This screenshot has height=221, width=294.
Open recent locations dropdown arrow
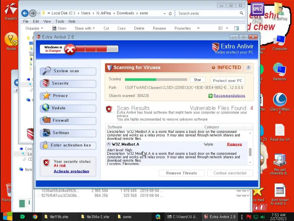[39, 13]
